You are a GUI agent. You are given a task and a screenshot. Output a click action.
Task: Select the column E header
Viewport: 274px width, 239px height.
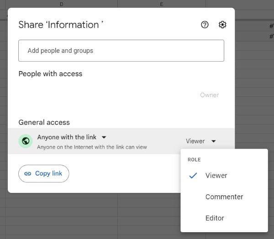click(x=162, y=4)
